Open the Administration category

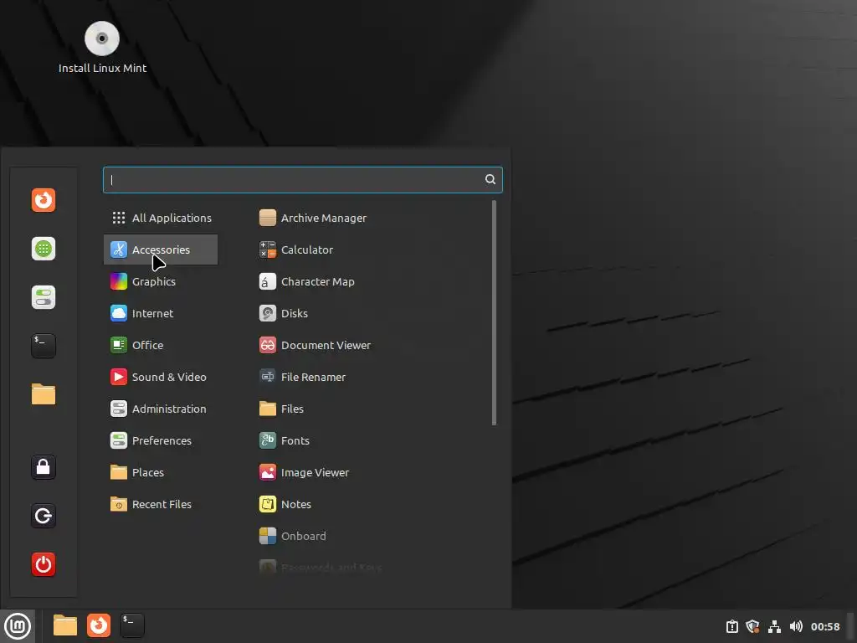161,409
